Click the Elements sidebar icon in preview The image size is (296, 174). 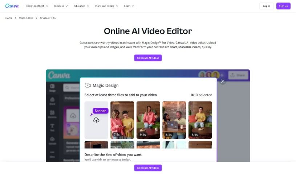pyautogui.click(x=52, y=114)
